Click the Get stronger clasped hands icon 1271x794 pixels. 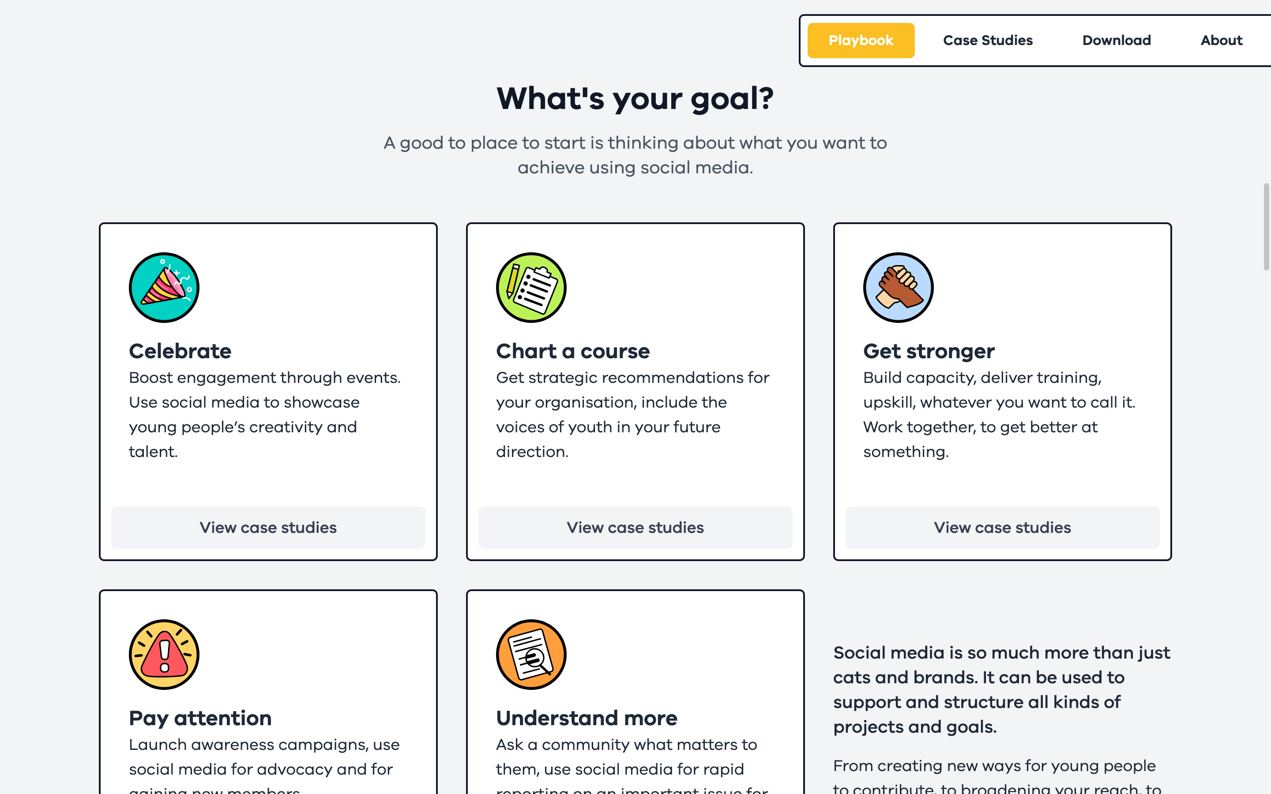tap(898, 287)
